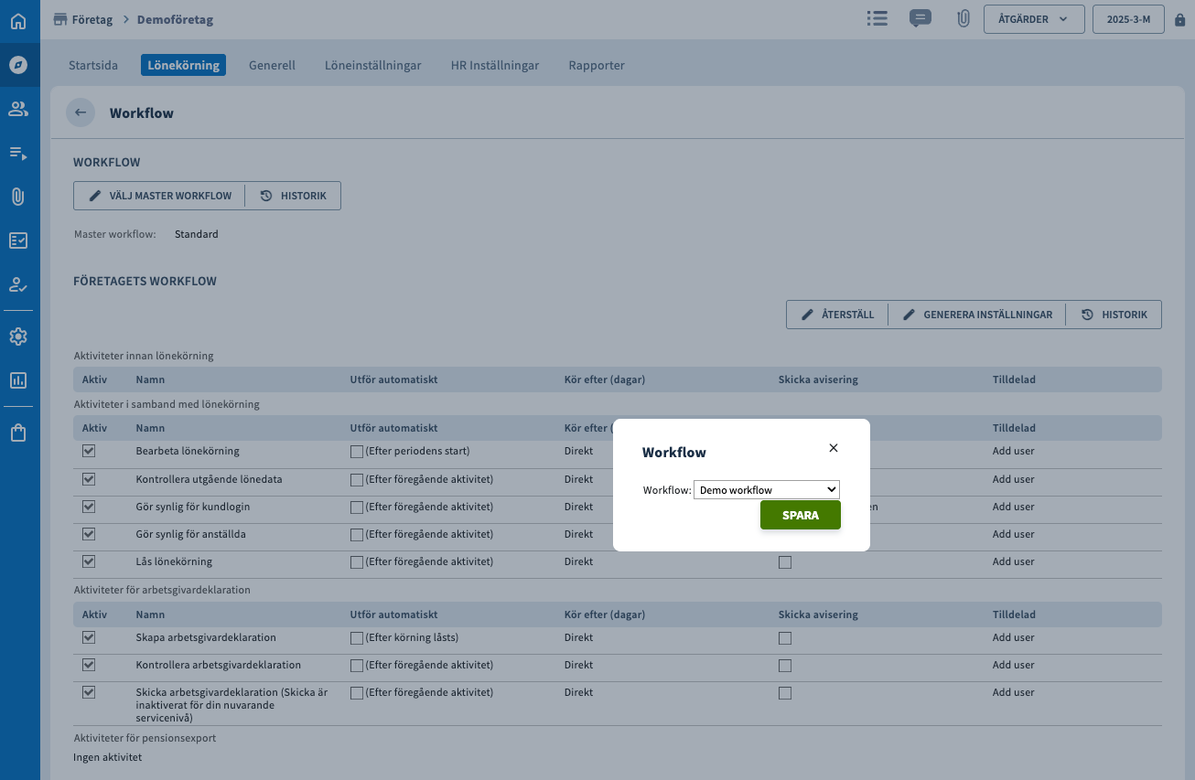The width and height of the screenshot is (1195, 780).
Task: Click the home icon in sidebar
Action: click(18, 20)
